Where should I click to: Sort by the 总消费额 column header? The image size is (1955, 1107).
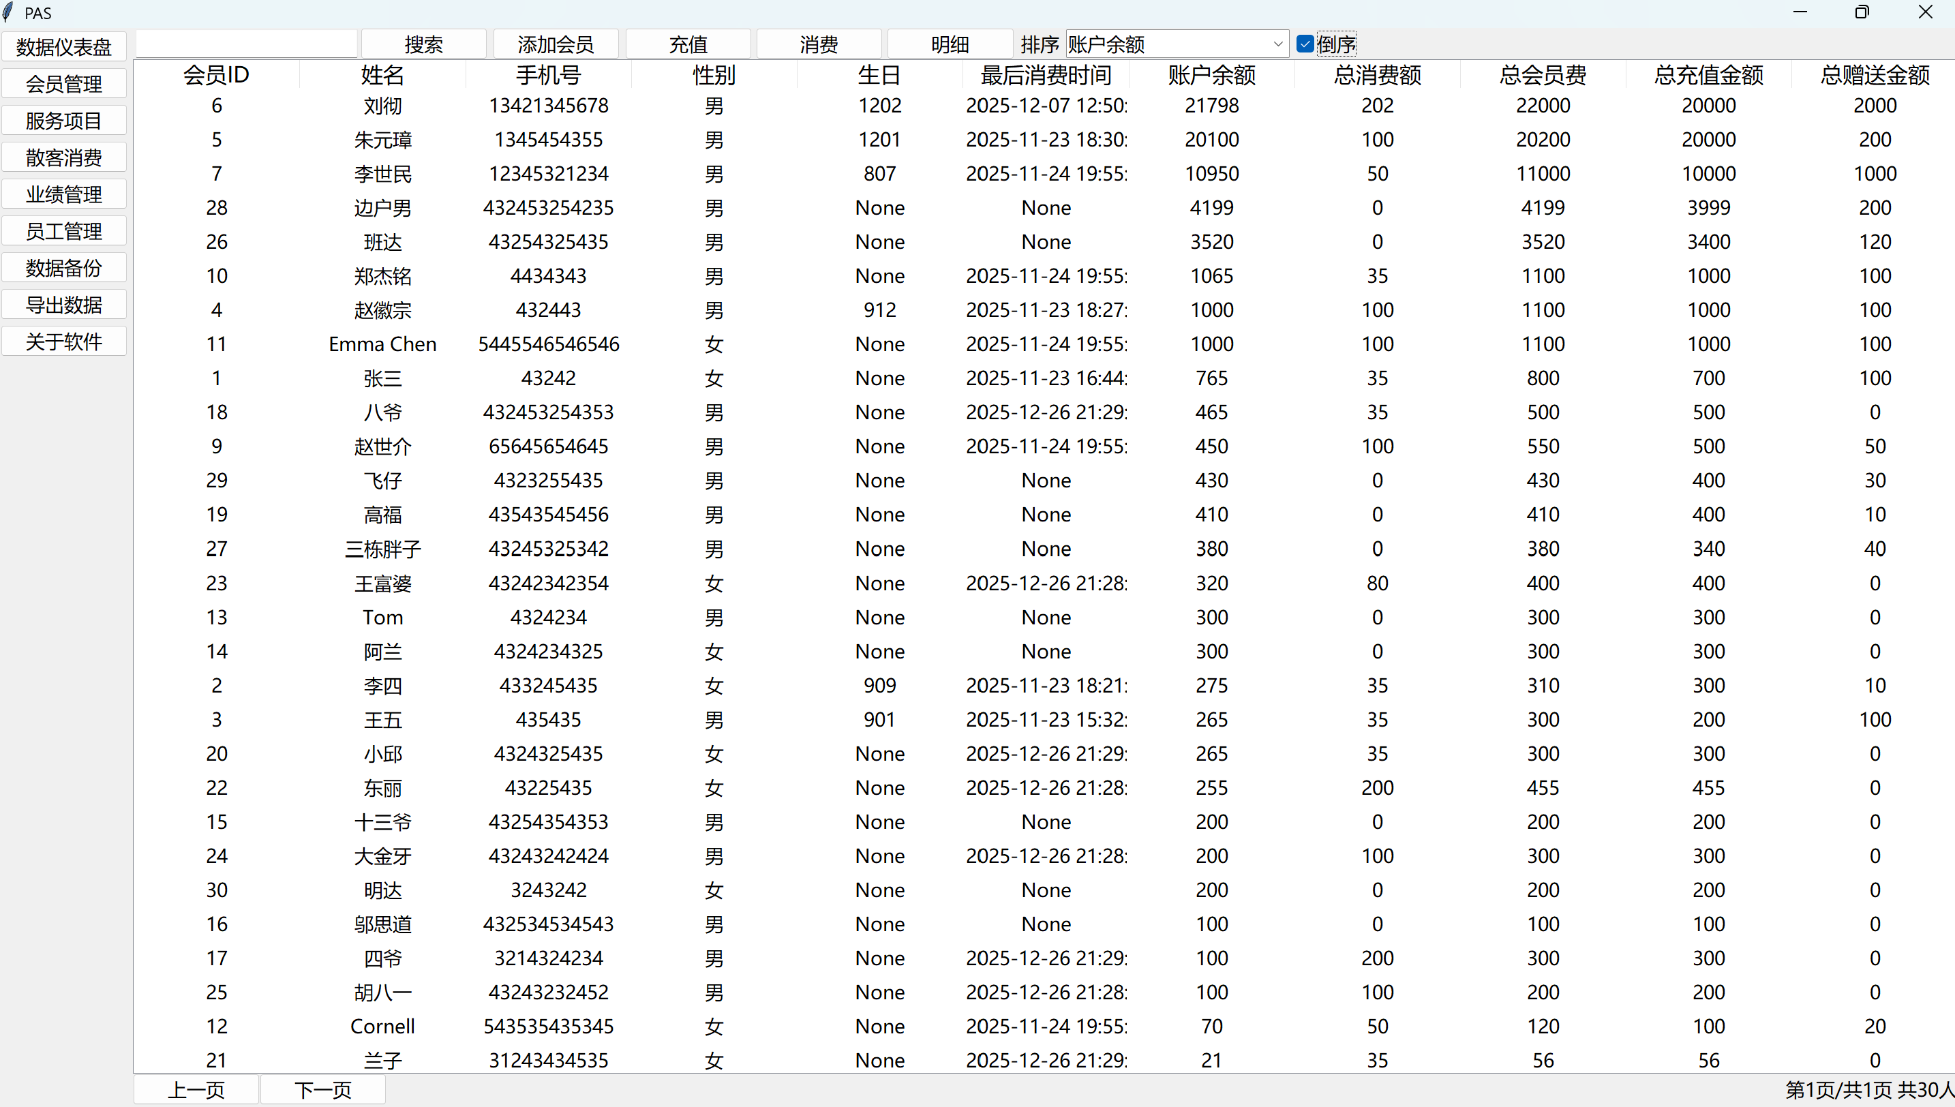pyautogui.click(x=1376, y=75)
